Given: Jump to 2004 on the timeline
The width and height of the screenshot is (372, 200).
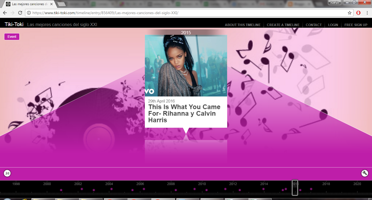Looking at the screenshot, I should [109, 184].
